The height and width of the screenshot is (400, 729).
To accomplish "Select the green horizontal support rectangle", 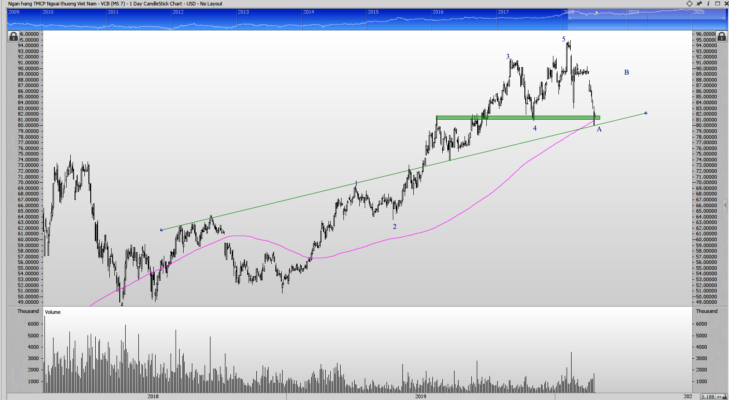I will pyautogui.click(x=518, y=118).
